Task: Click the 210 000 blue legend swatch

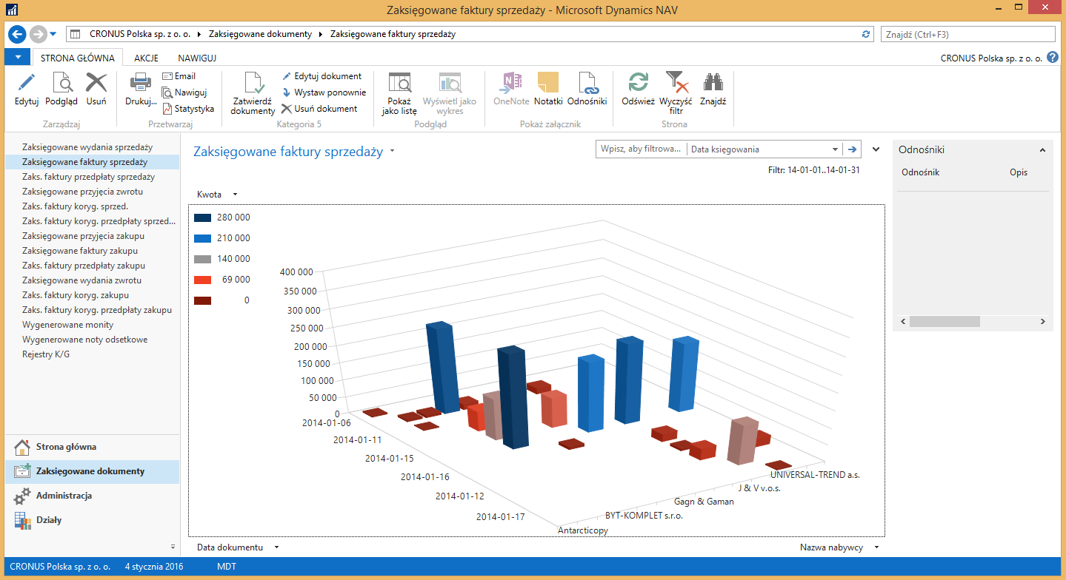Action: tap(203, 238)
